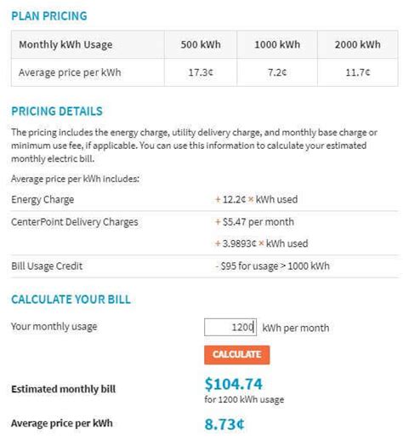Click the 3.9893¢ × kWh used charge
This screenshot has width=403, height=446.
[x=262, y=243]
